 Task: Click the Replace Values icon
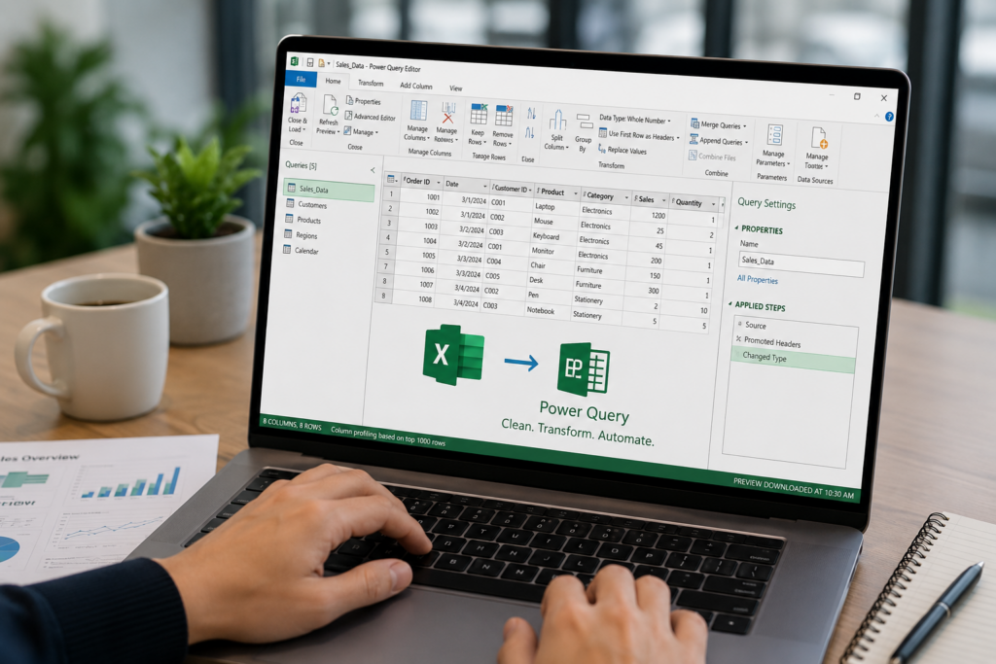click(x=601, y=149)
